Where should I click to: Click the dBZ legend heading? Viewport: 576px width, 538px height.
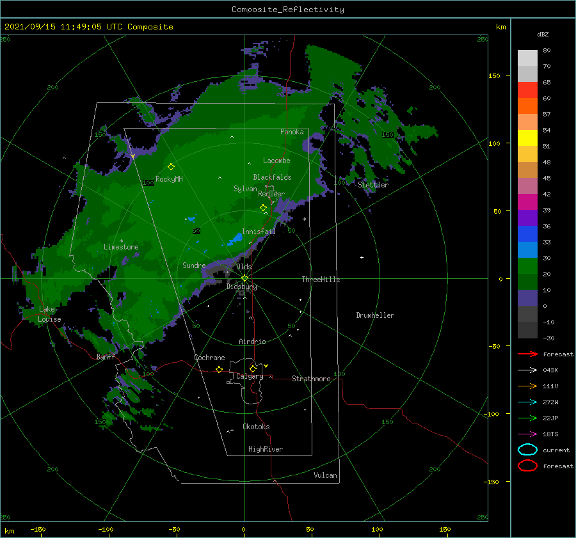(x=543, y=34)
